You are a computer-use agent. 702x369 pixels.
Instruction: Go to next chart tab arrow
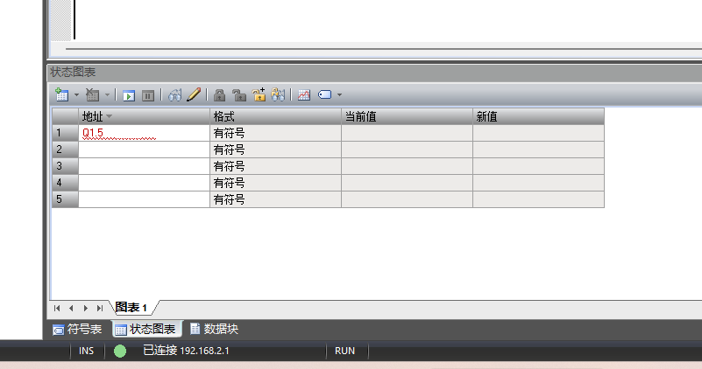point(86,309)
